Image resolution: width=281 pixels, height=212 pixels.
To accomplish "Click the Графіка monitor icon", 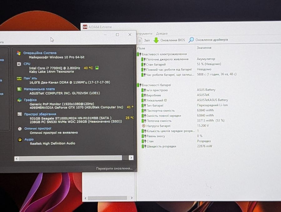I will pos(19,100).
